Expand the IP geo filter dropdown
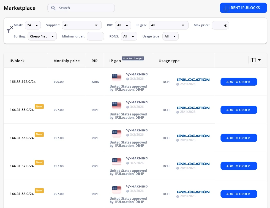The height and width of the screenshot is (208, 270). pyautogui.click(x=168, y=25)
